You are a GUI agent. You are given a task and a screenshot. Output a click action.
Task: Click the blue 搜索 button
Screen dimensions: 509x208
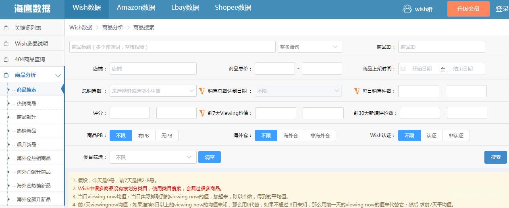click(496, 157)
